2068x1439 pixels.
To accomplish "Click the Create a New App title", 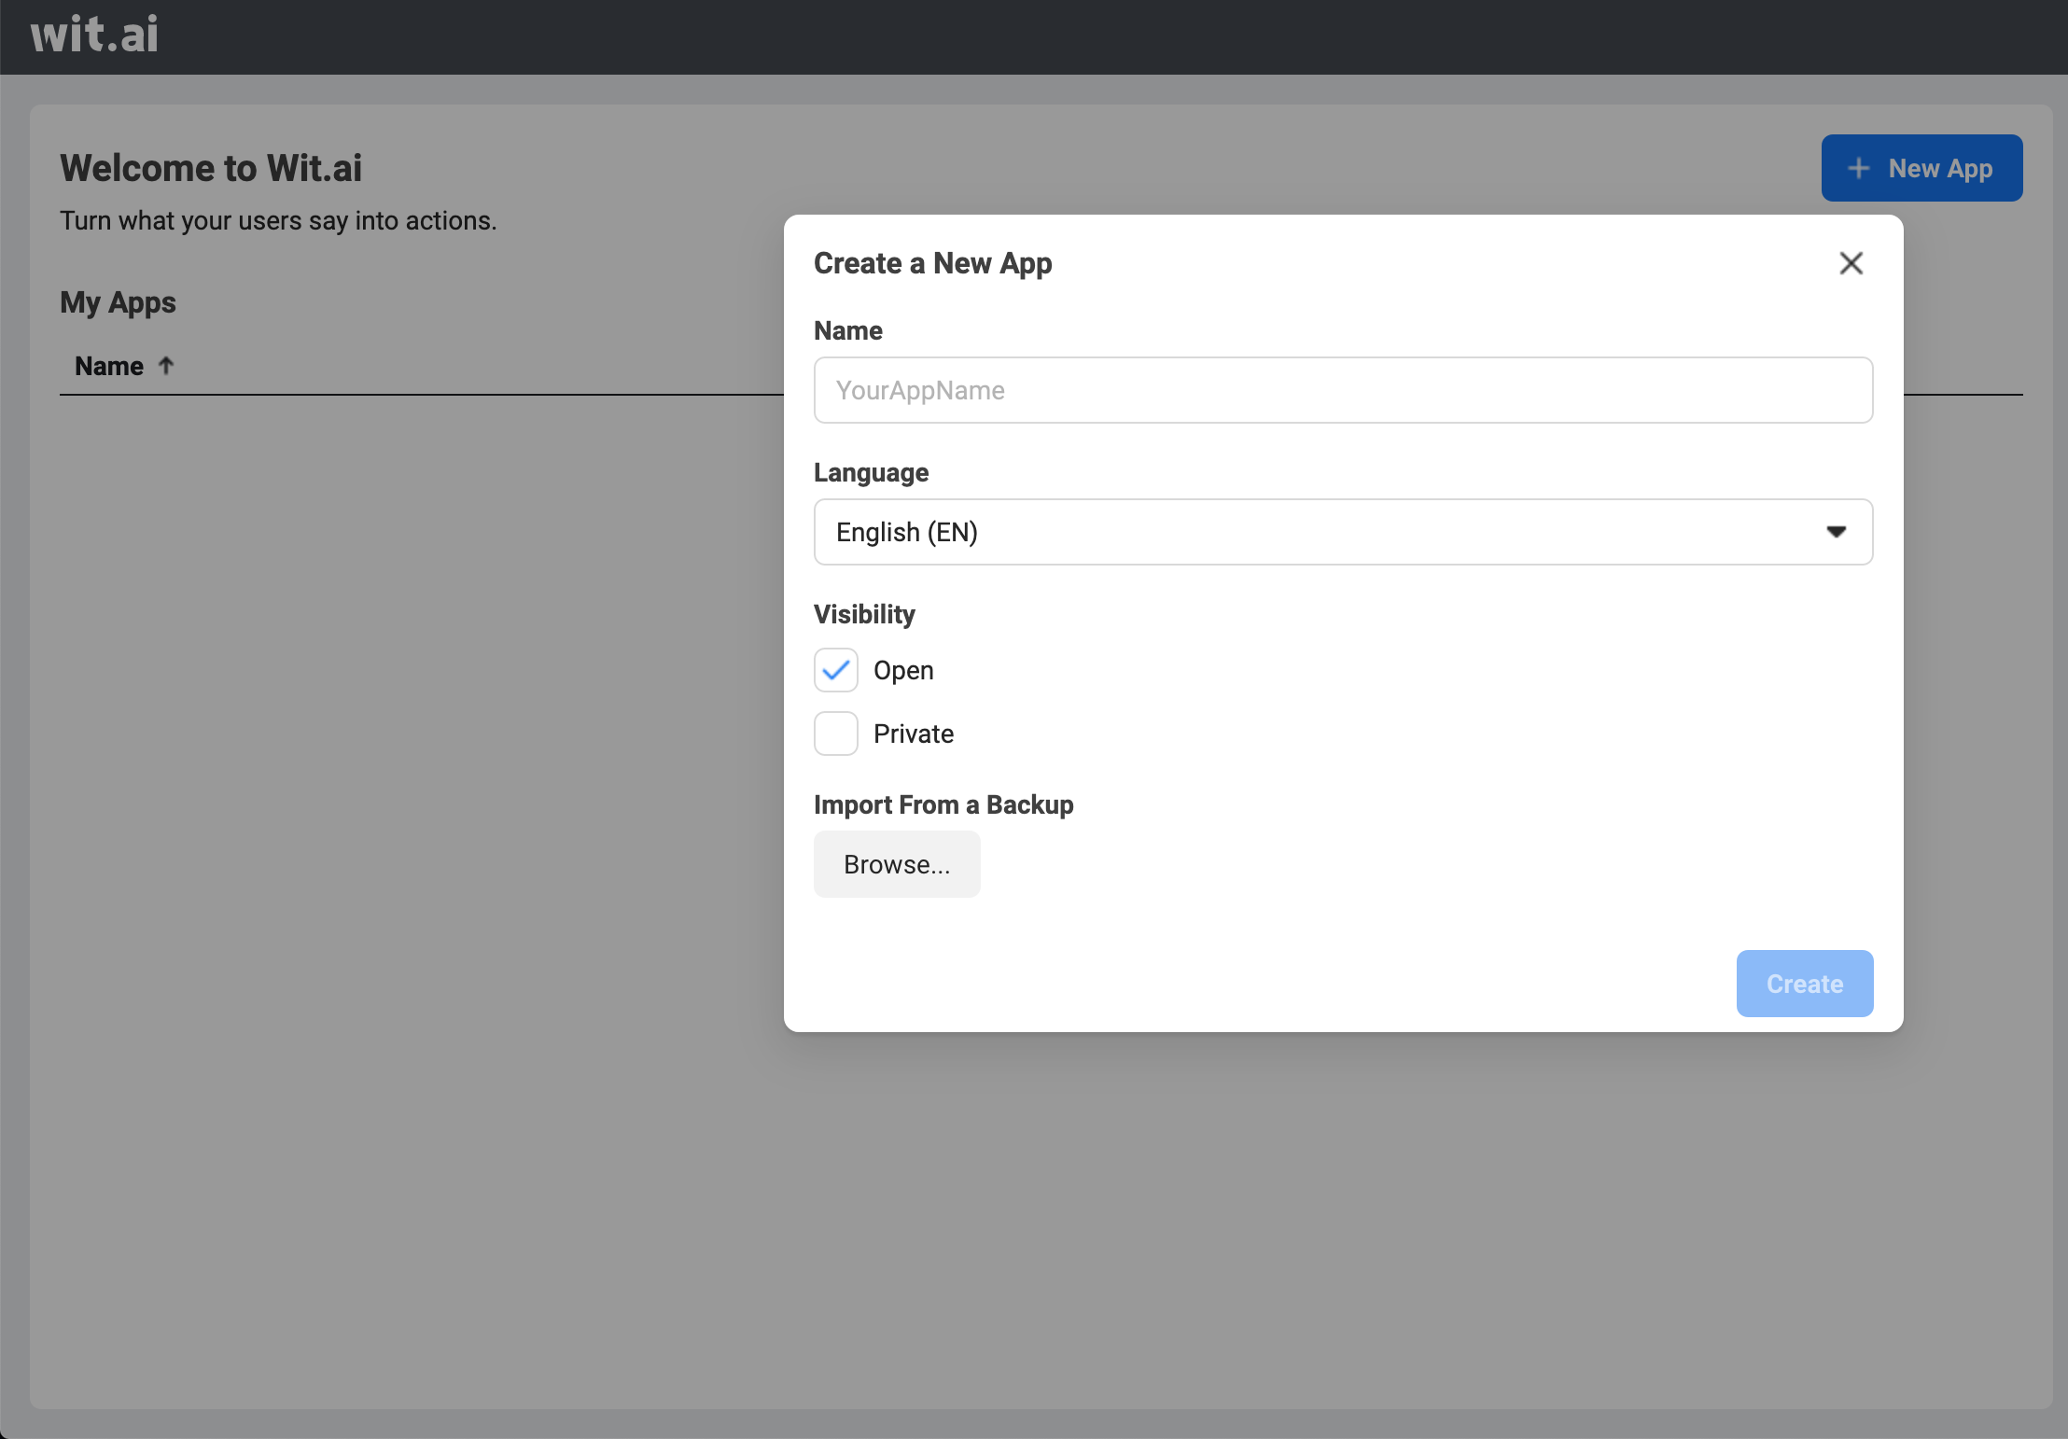I will 932,263.
